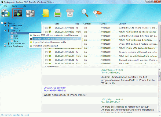
Task: Select Gion under Galaxy Note
Action: [16, 28]
